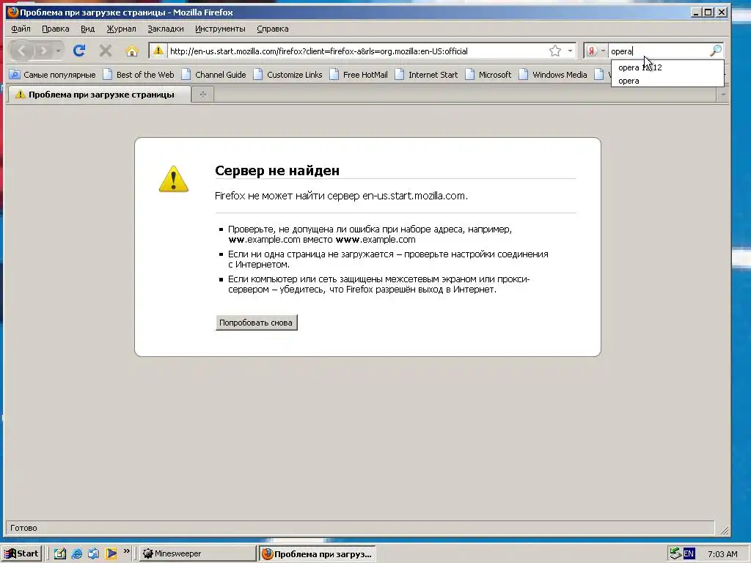Click into the URL address field
751x563 pixels.
click(x=357, y=51)
